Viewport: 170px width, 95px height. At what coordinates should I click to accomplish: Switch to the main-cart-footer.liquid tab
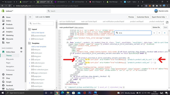point(89,21)
